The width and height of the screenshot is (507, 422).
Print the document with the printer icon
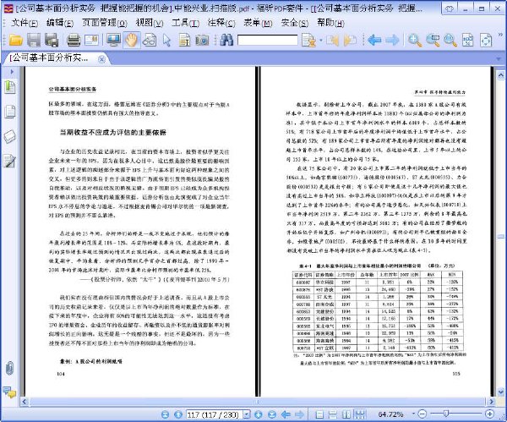pyautogui.click(x=74, y=40)
